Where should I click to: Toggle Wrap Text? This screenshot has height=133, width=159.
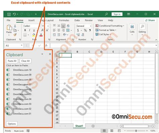(68, 26)
